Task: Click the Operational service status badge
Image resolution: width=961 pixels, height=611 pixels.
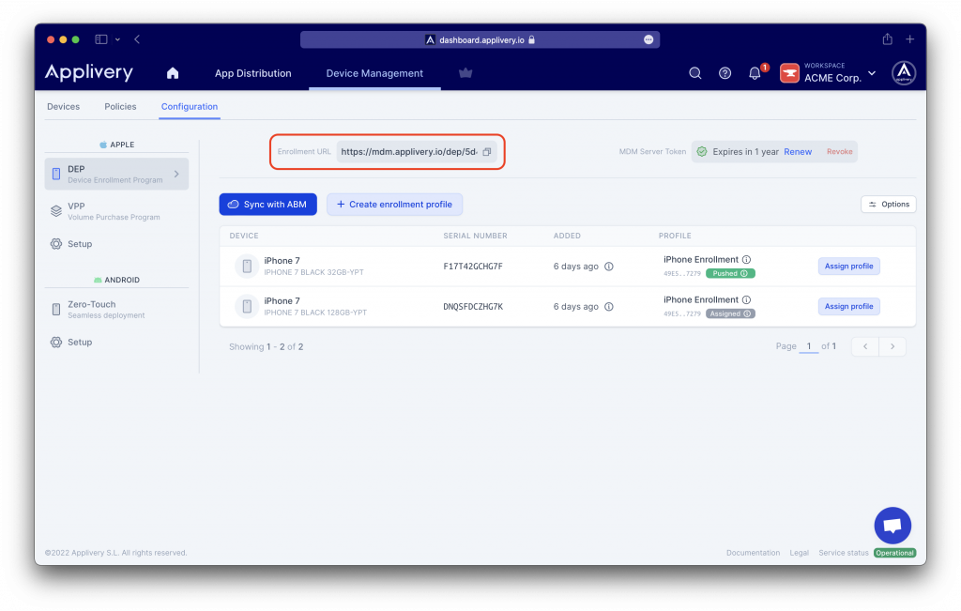Action: coord(894,553)
